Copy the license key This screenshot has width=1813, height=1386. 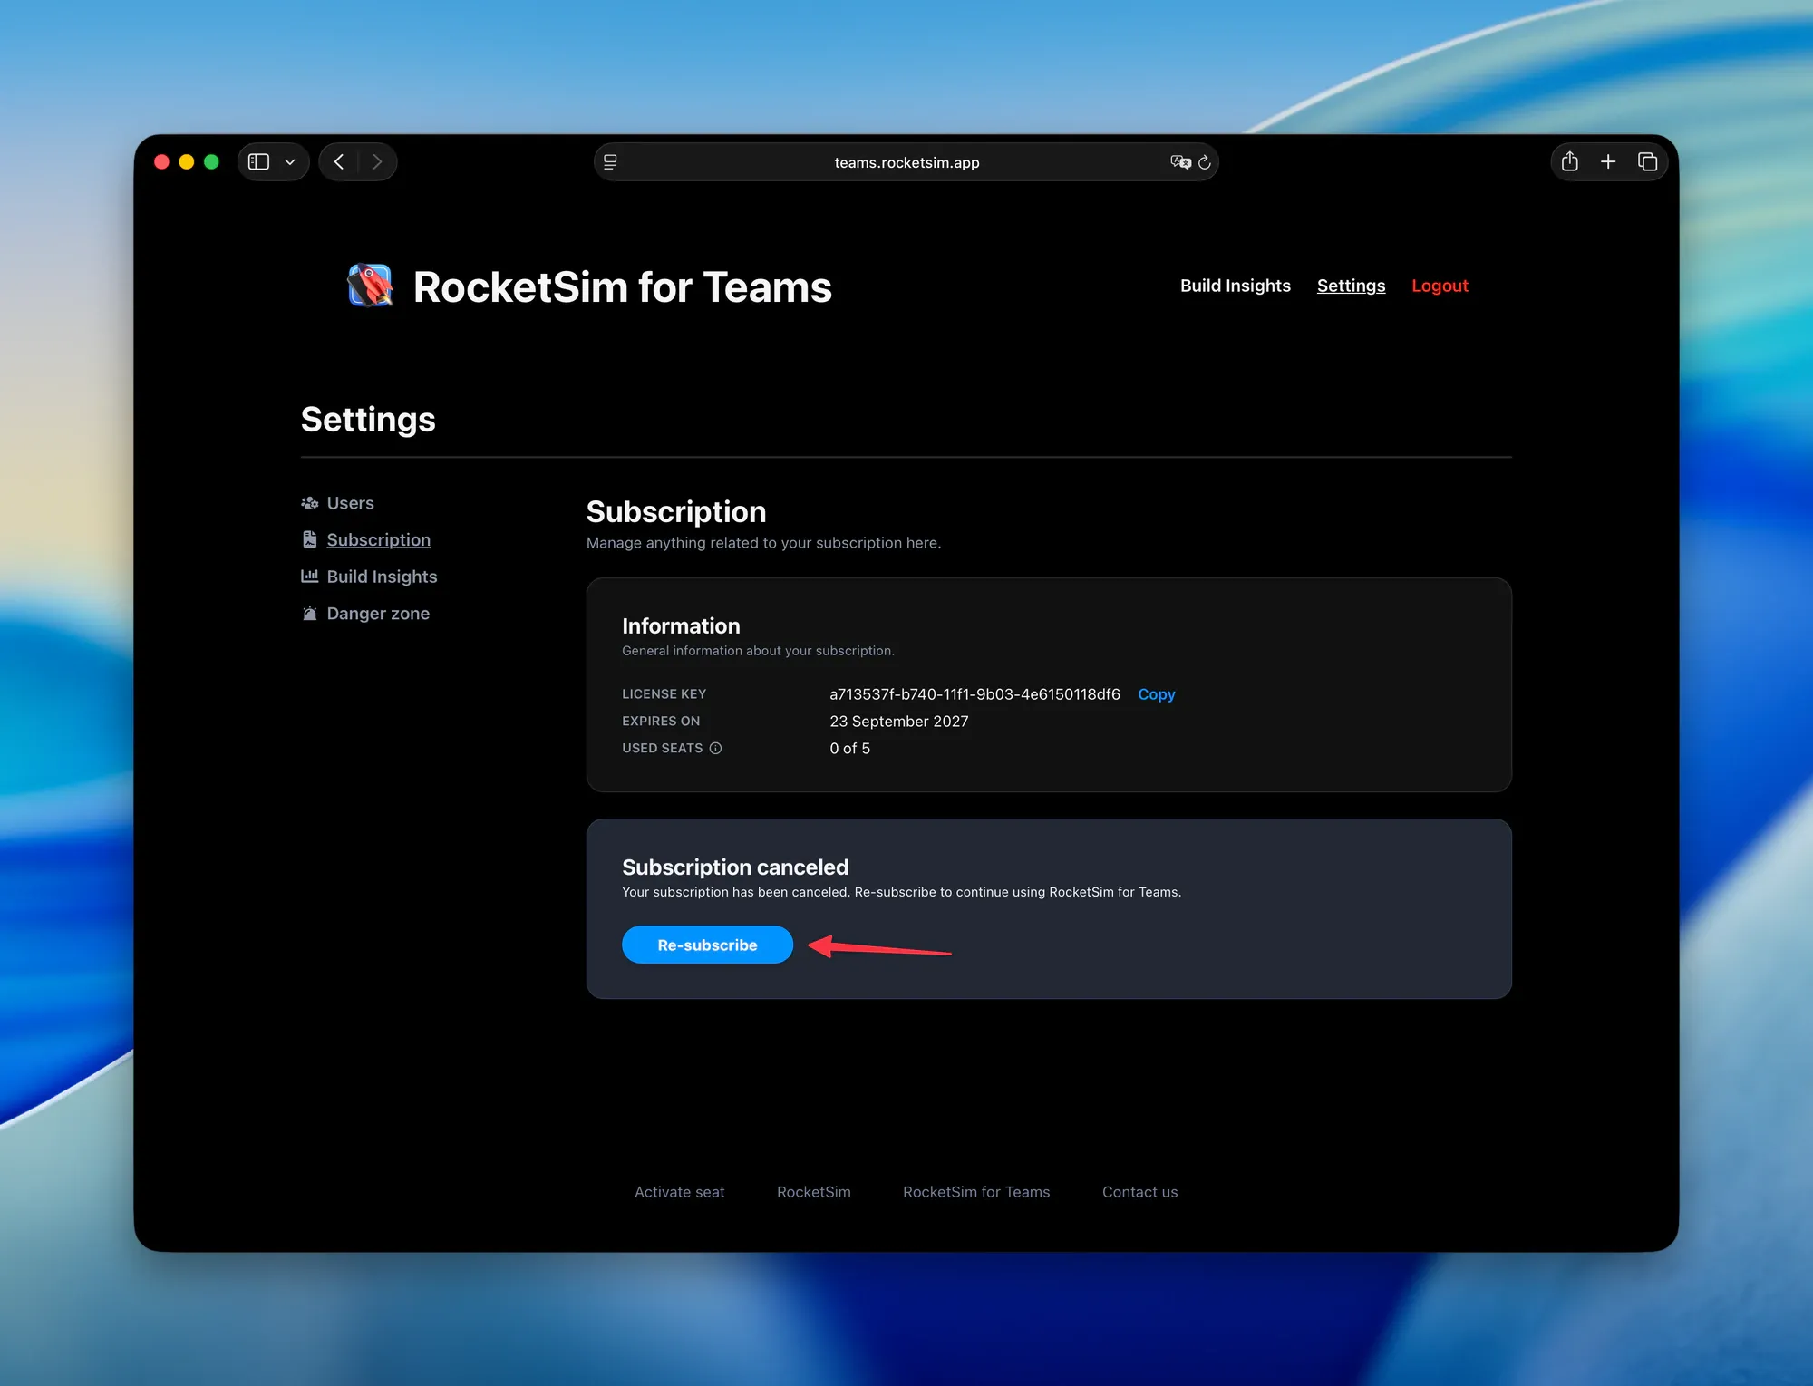click(x=1156, y=694)
